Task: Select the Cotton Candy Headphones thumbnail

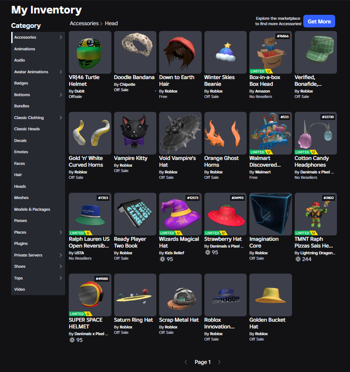Action: [x=316, y=133]
